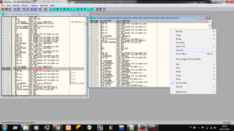This screenshot has width=234, height=131.
Task: Click the volume speaker tray icon
Action: coord(215,127)
